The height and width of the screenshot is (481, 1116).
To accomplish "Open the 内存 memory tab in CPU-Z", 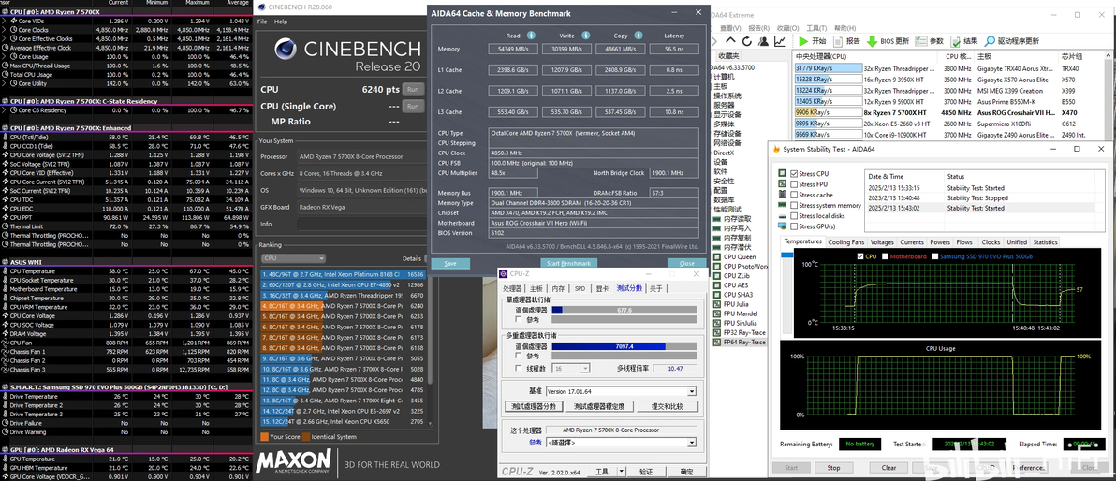I will coord(559,288).
